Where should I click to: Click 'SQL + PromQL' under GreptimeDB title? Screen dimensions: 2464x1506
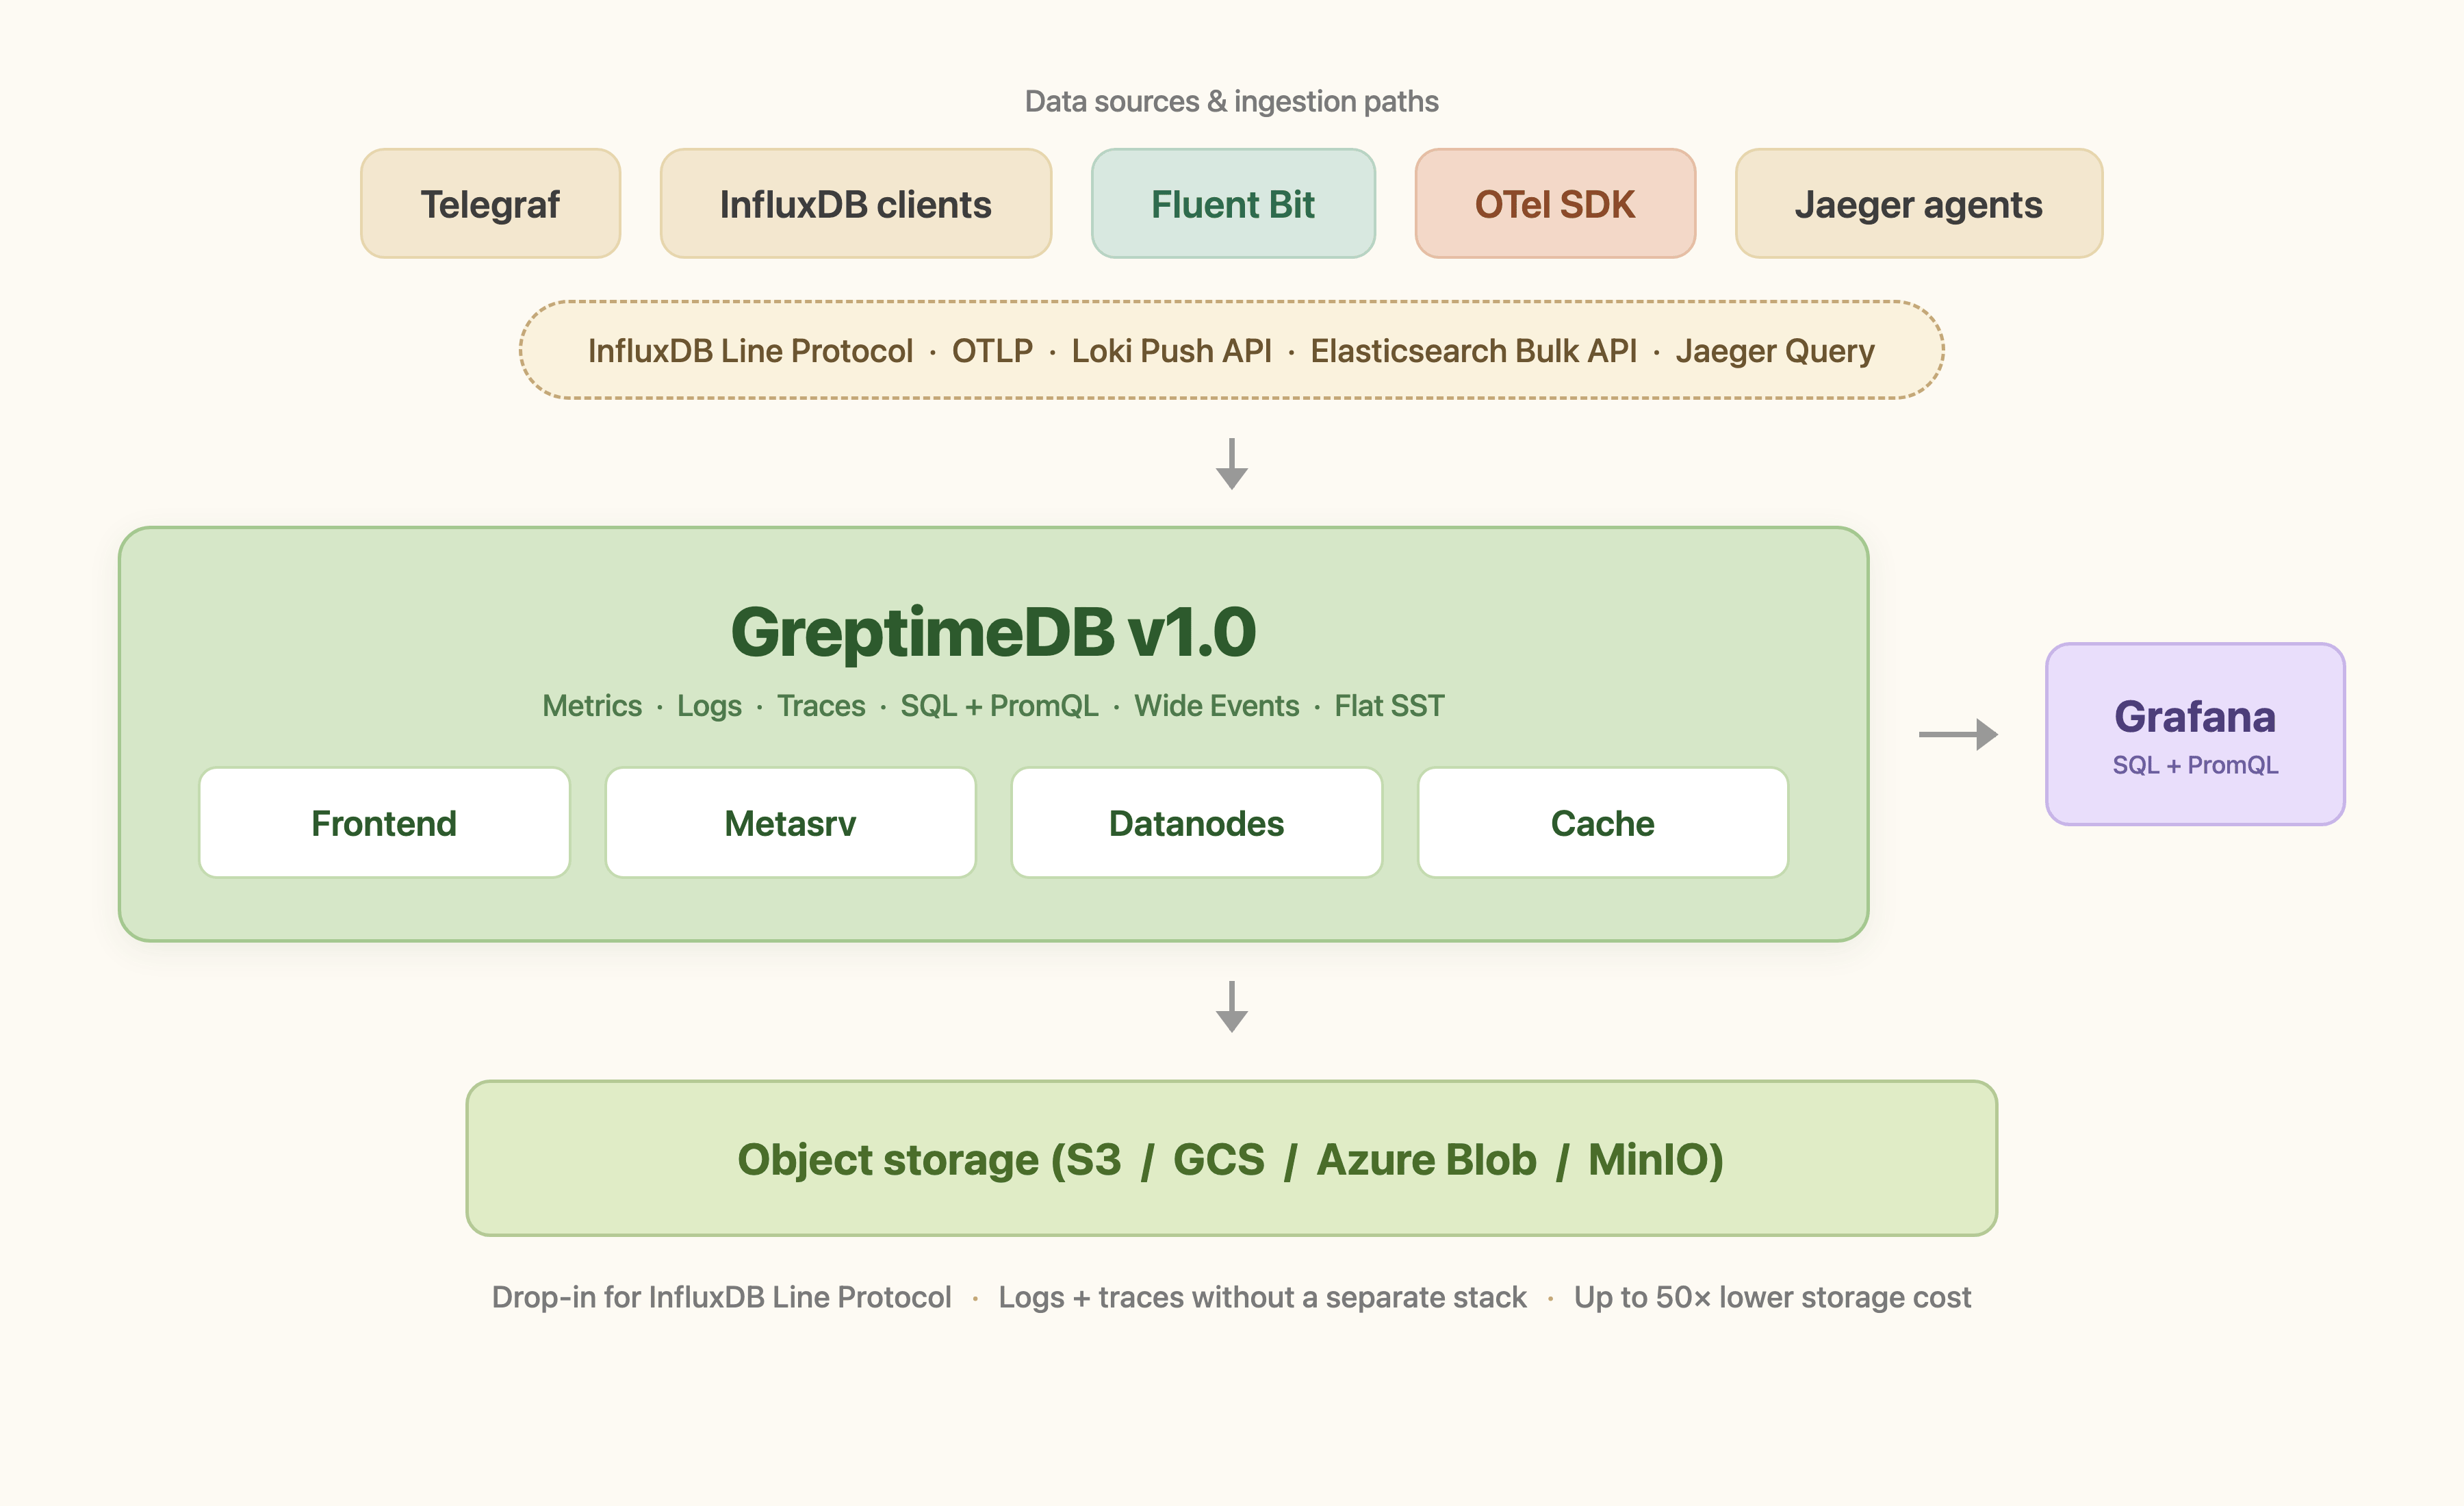[999, 706]
